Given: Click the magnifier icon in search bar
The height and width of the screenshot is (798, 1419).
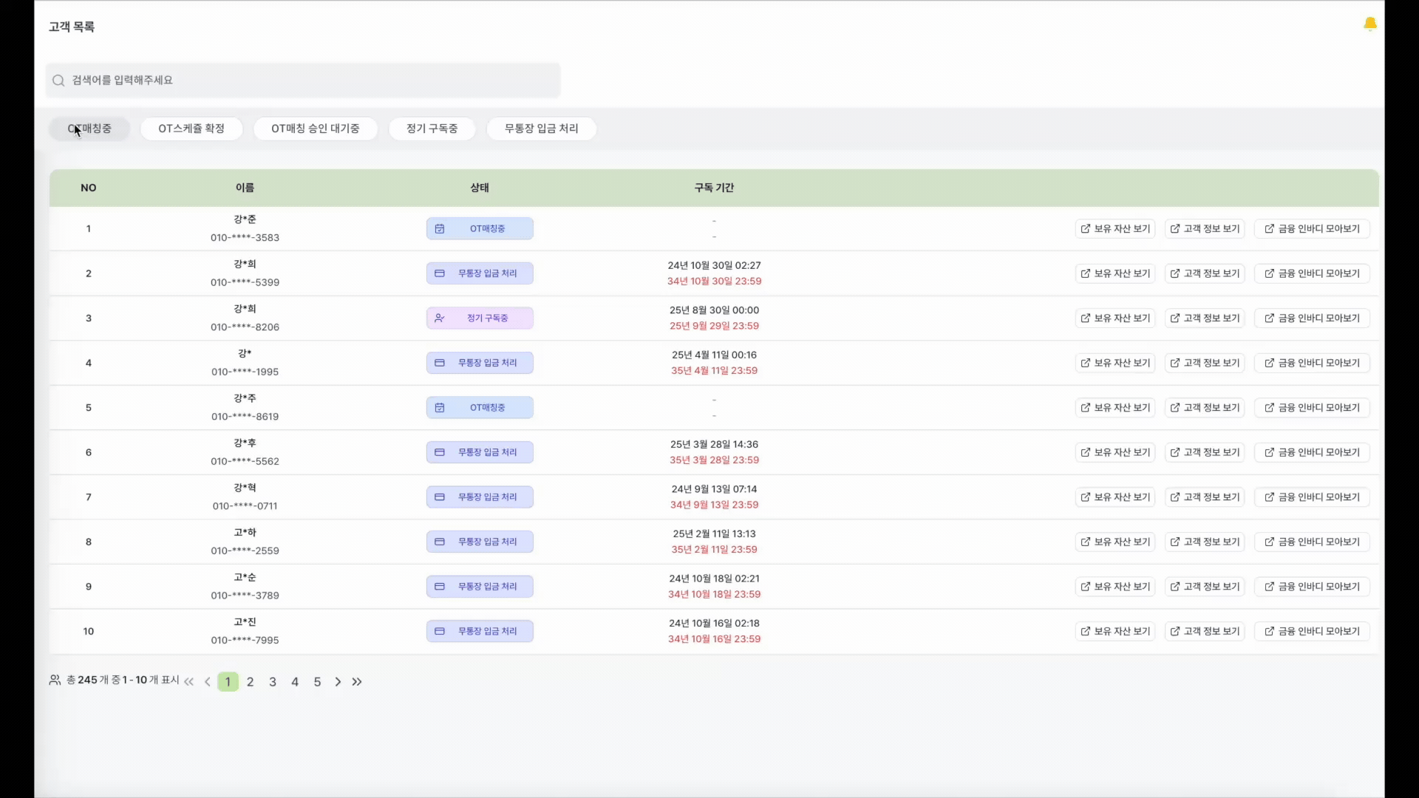Looking at the screenshot, I should pos(58,81).
